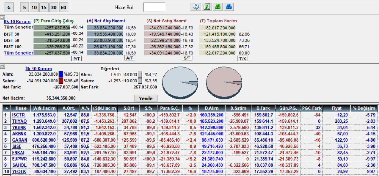Open the AKBNK stock link
This screenshot has width=379, height=176.
(x=19, y=134)
